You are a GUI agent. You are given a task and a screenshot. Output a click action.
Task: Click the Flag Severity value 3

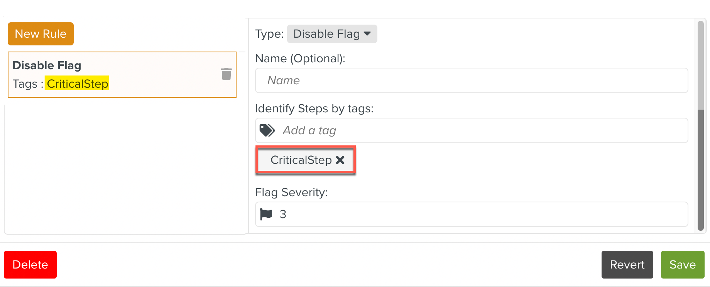point(283,214)
